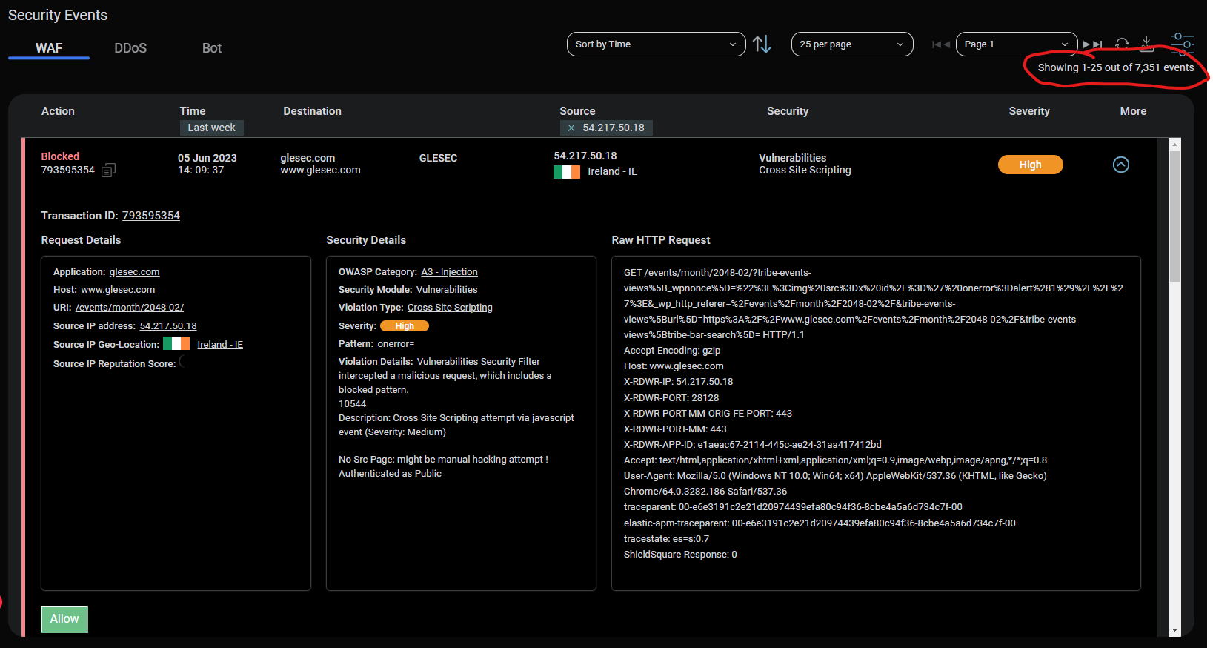Click the onerror= pattern link
1213x648 pixels.
pyautogui.click(x=396, y=344)
